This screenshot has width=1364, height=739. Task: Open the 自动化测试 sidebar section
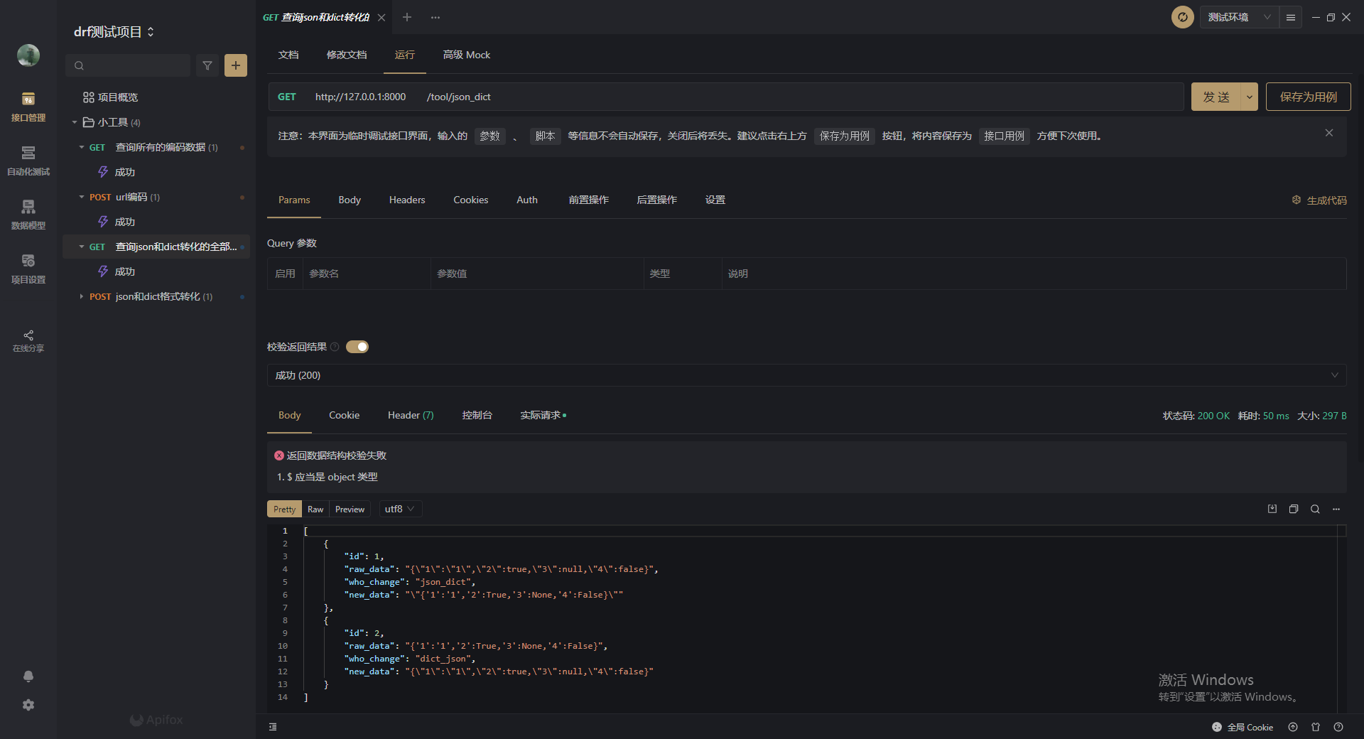click(28, 161)
